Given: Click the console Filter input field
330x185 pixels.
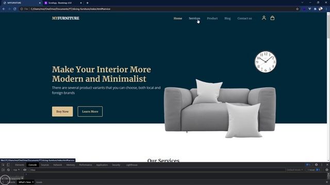Looking at the screenshot, I should pos(157,170).
